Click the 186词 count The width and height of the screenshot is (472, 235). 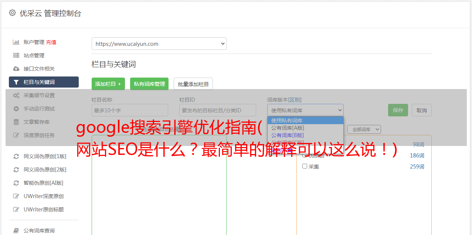click(x=417, y=155)
